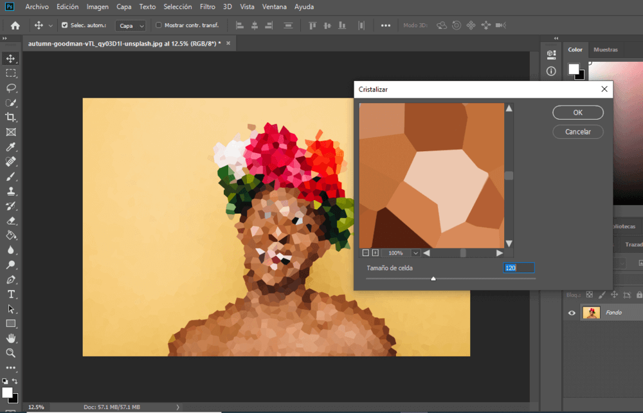643x413 pixels.
Task: Select the Horizontal Type tool
Action: pyautogui.click(x=11, y=294)
